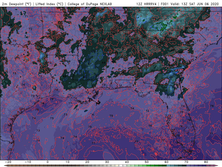Click the 60 label on the color scale

point(167,162)
